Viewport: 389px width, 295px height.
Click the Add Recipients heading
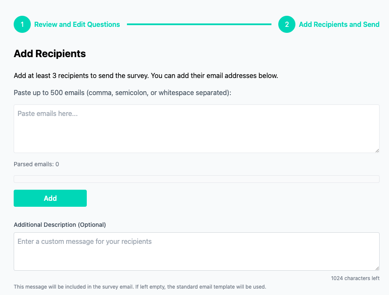pyautogui.click(x=50, y=54)
